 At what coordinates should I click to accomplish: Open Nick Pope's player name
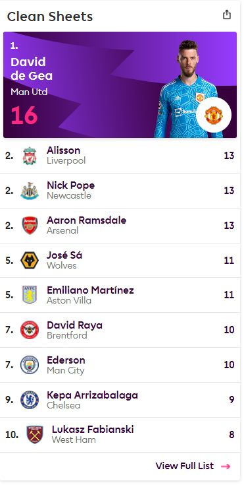coord(70,185)
